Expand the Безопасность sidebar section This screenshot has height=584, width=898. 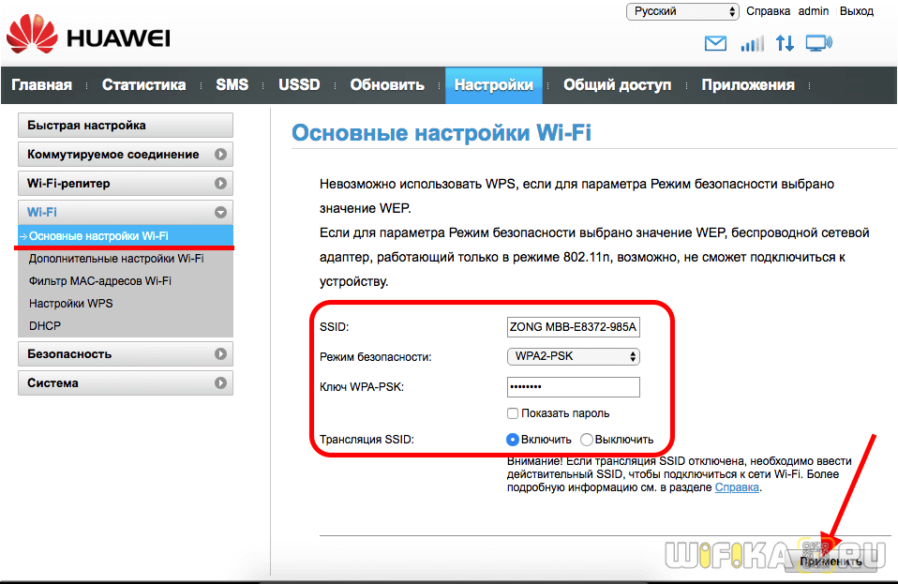coord(125,354)
